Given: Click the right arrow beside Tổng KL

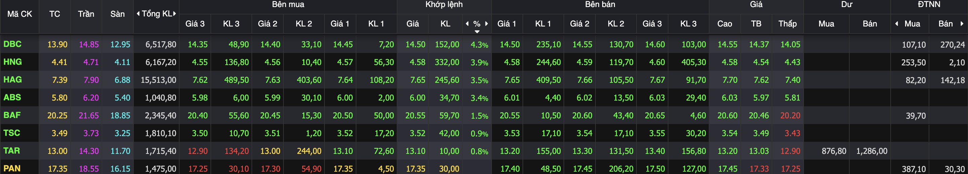Looking at the screenshot, I should (x=175, y=14).
